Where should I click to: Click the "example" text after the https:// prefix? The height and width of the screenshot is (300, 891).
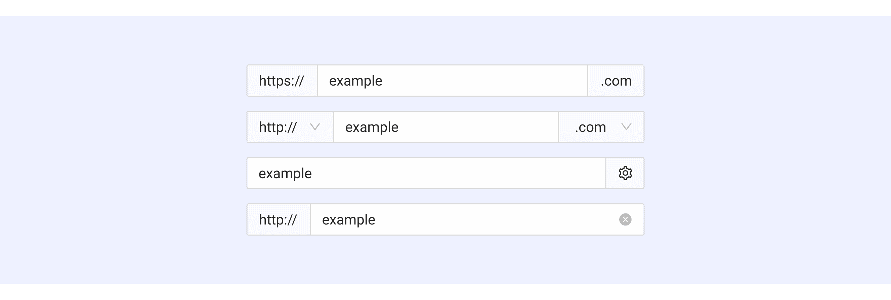click(x=355, y=81)
